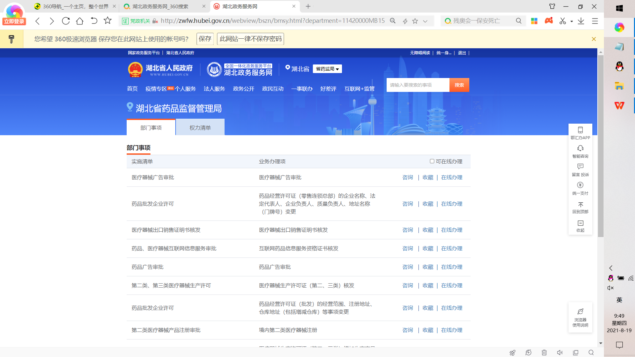
Task: Open the browser downloads icon
Action: point(581,21)
